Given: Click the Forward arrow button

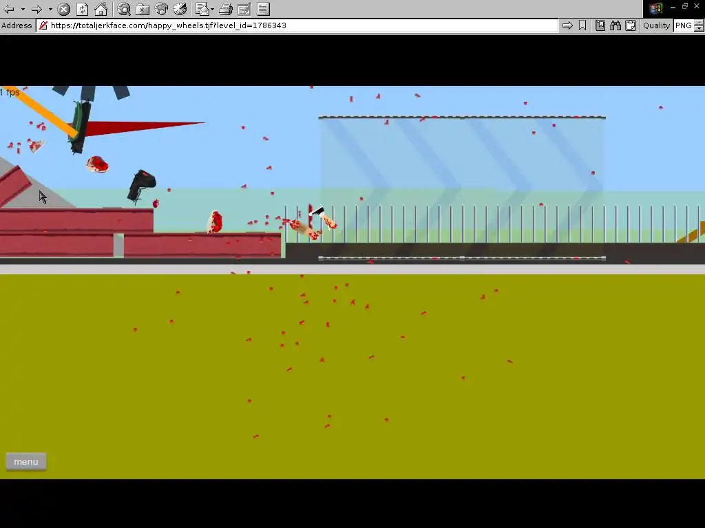Looking at the screenshot, I should (x=37, y=9).
